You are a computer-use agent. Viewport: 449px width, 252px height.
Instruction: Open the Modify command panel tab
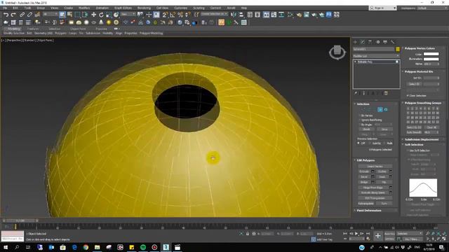[363, 42]
